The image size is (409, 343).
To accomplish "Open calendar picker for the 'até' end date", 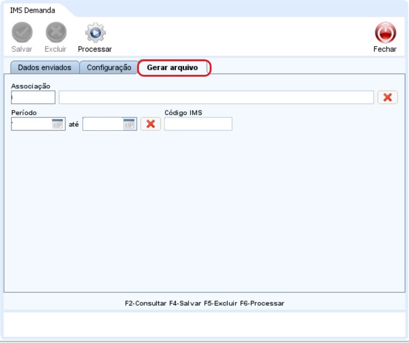I will tap(129, 124).
